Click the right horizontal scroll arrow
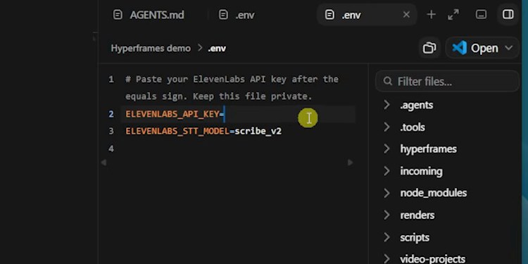This screenshot has width=528, height=264. 350,163
